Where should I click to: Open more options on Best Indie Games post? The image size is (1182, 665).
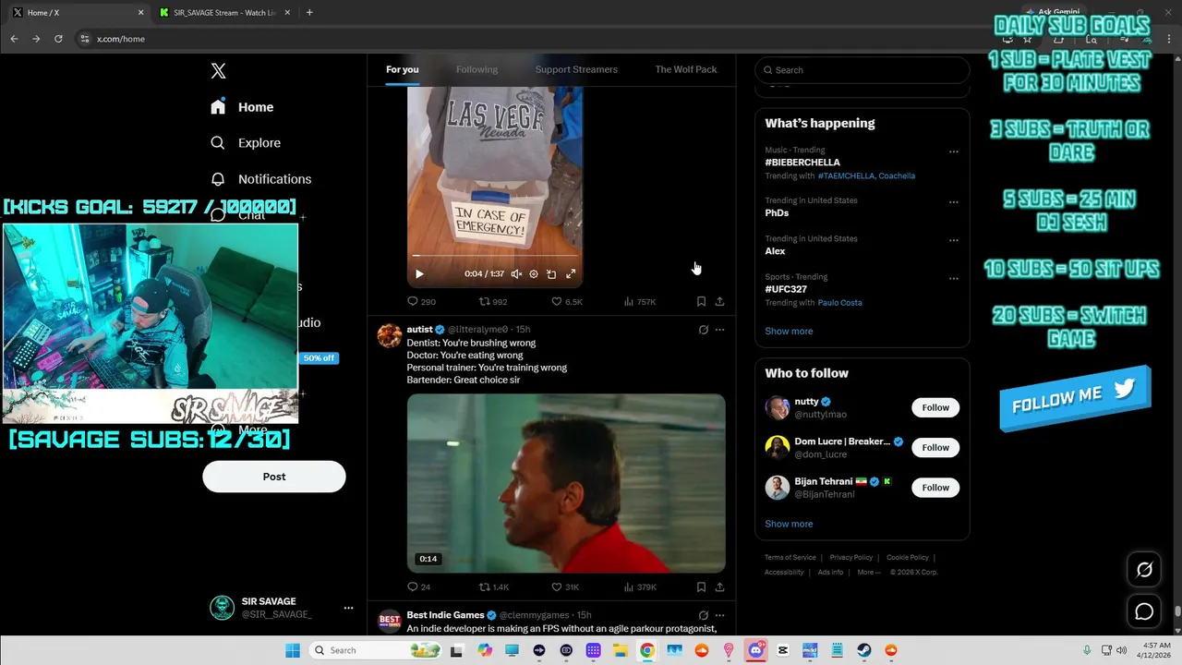coord(719,615)
